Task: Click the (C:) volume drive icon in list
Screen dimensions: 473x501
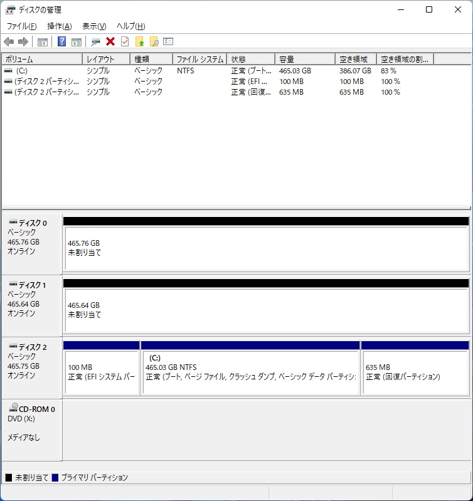Action: [x=8, y=71]
